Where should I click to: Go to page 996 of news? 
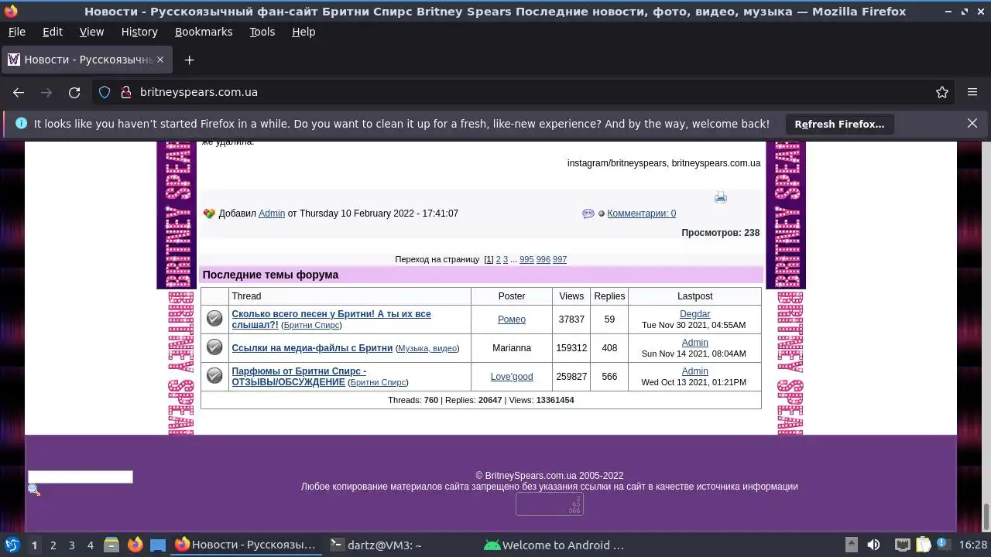544,260
